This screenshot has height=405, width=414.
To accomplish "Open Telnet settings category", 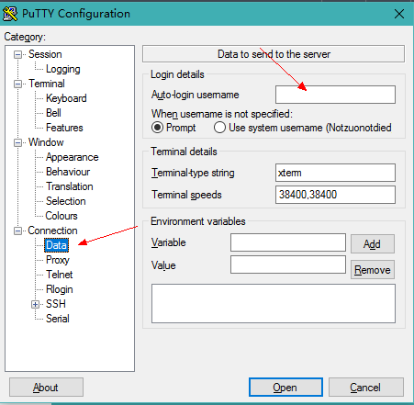I will pos(59,275).
